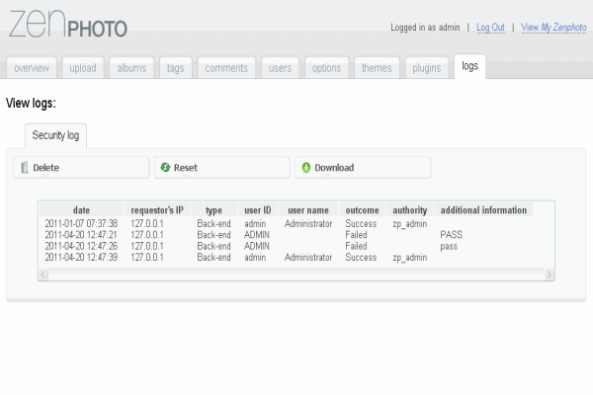Open the users tab
The image size is (593, 395).
tap(280, 68)
